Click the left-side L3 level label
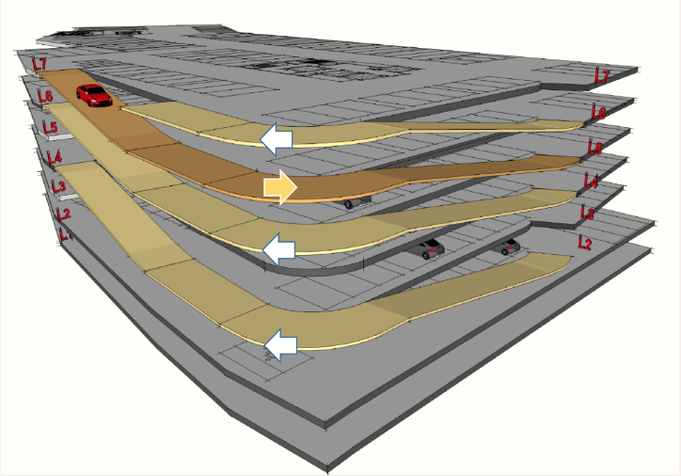Screen dimensions: 681x476 point(58,187)
